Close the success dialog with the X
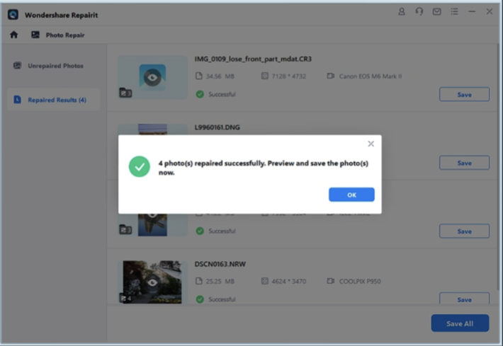The height and width of the screenshot is (346, 503). 371,144
